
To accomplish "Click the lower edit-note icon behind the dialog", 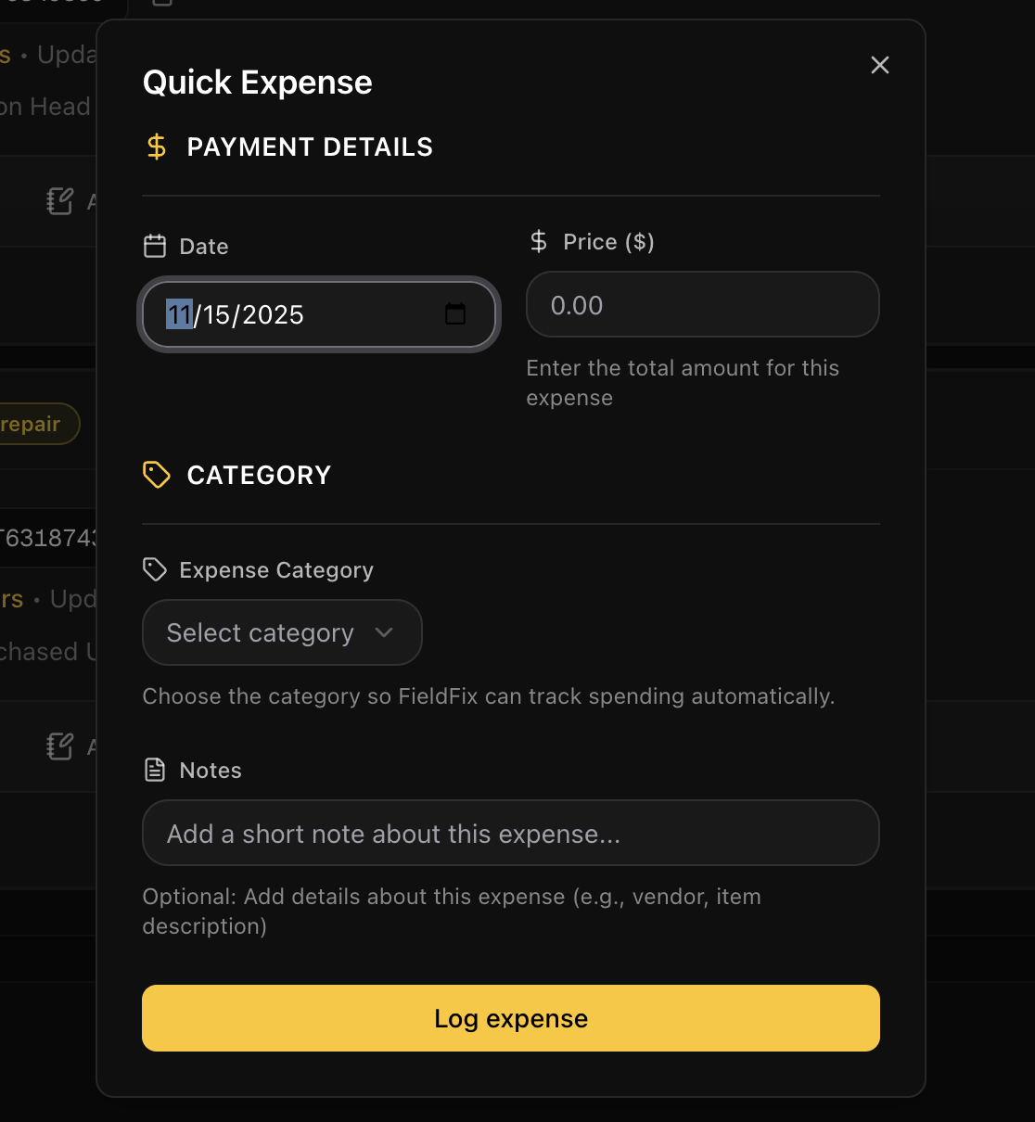I will coord(59,746).
